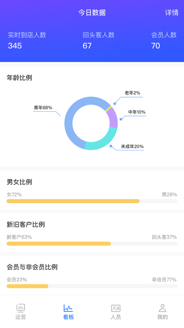Open the 人员 personnel card icon

tap(116, 308)
